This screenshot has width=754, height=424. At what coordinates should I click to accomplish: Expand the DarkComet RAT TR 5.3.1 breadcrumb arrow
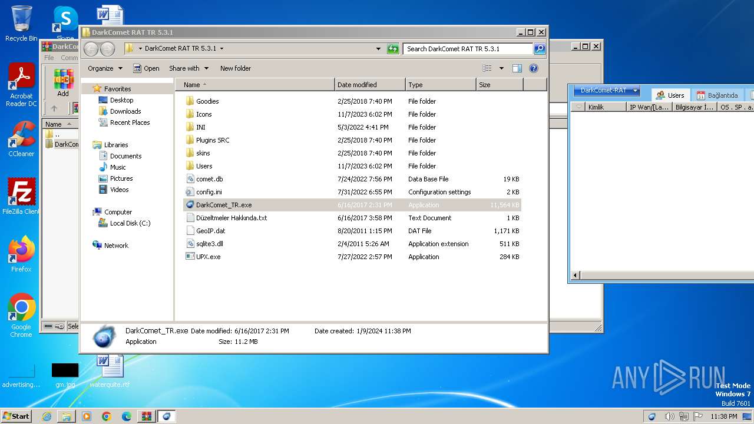pyautogui.click(x=221, y=49)
